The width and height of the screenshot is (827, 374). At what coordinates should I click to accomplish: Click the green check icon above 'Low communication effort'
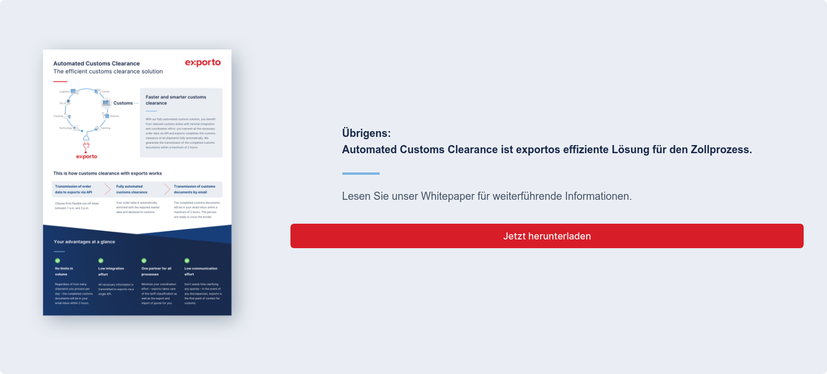pos(187,260)
